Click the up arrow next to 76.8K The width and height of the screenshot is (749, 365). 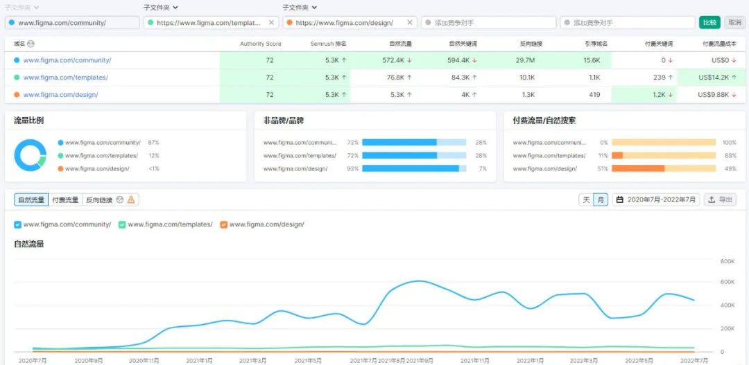[x=409, y=78]
